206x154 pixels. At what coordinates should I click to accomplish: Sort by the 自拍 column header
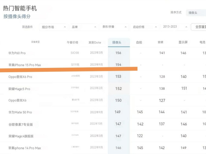pyautogui.click(x=139, y=43)
